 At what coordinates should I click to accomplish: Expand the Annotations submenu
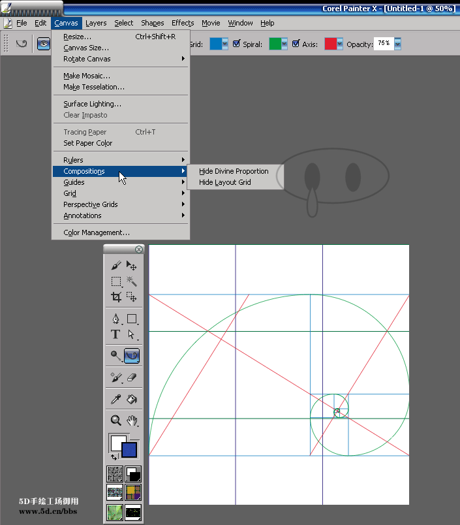click(121, 215)
